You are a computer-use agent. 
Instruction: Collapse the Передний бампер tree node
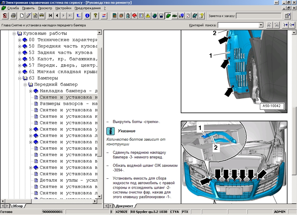[x=26, y=85]
